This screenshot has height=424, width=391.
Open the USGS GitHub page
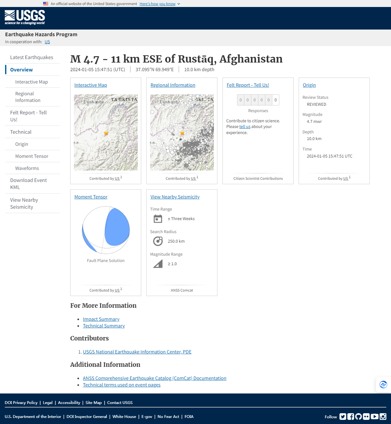click(x=359, y=416)
